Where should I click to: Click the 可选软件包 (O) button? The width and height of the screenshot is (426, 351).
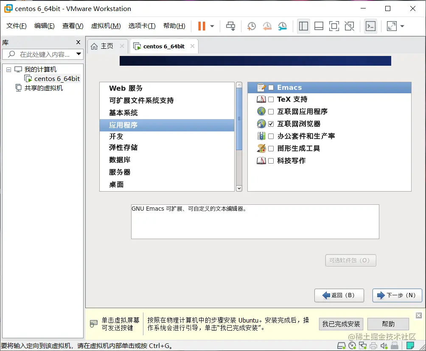351,261
